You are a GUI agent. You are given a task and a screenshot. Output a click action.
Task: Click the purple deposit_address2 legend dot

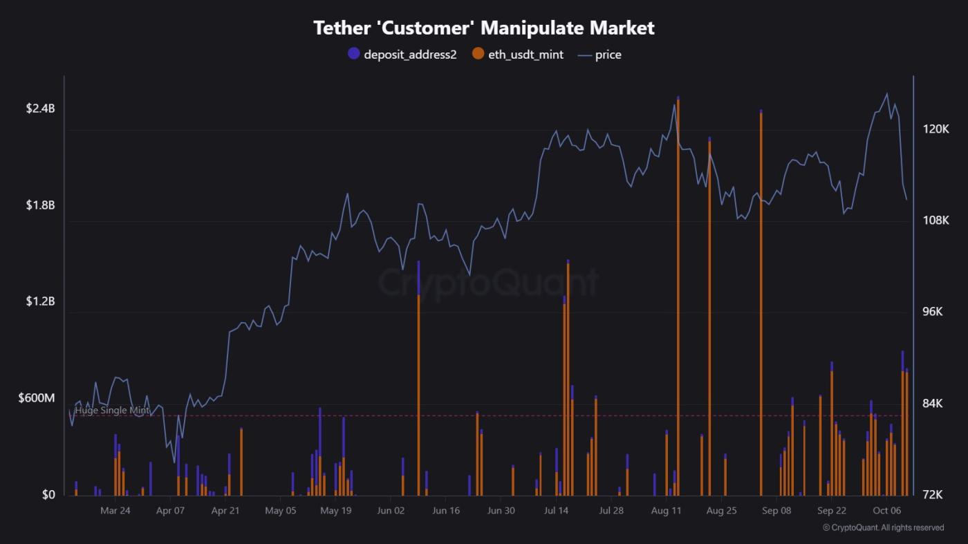click(x=354, y=54)
